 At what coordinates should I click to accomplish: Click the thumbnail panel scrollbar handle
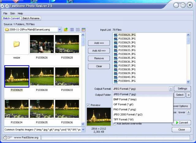pos(83,41)
